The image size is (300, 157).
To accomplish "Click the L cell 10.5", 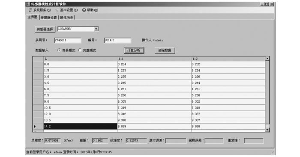I will tap(80, 108).
